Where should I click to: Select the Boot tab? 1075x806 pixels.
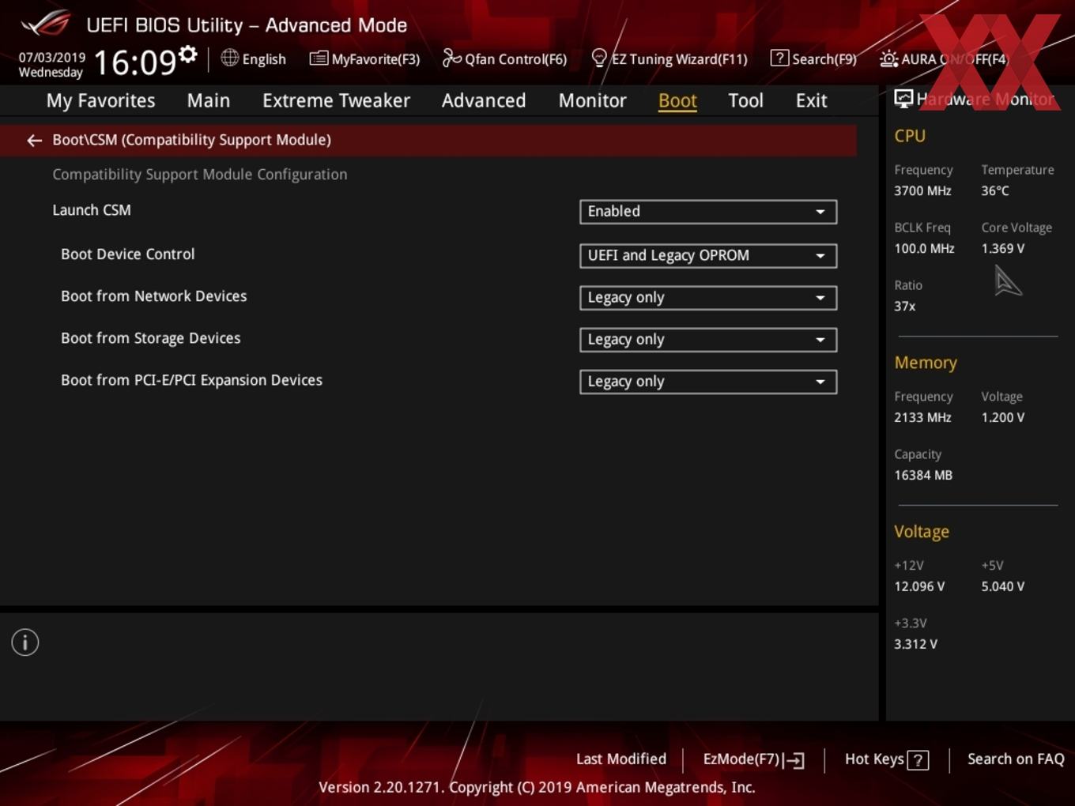pyautogui.click(x=677, y=100)
